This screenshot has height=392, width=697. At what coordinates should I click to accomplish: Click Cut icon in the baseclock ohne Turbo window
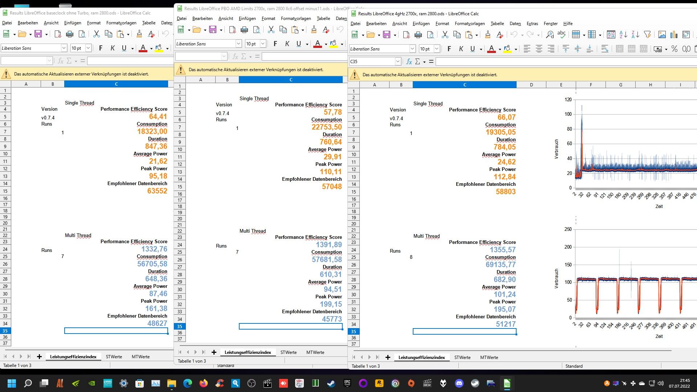click(96, 34)
